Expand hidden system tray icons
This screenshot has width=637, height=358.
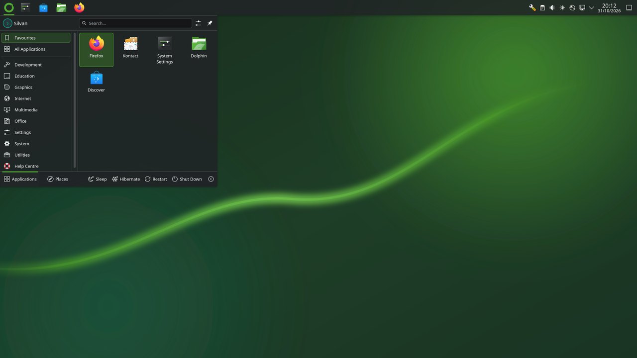tap(592, 7)
